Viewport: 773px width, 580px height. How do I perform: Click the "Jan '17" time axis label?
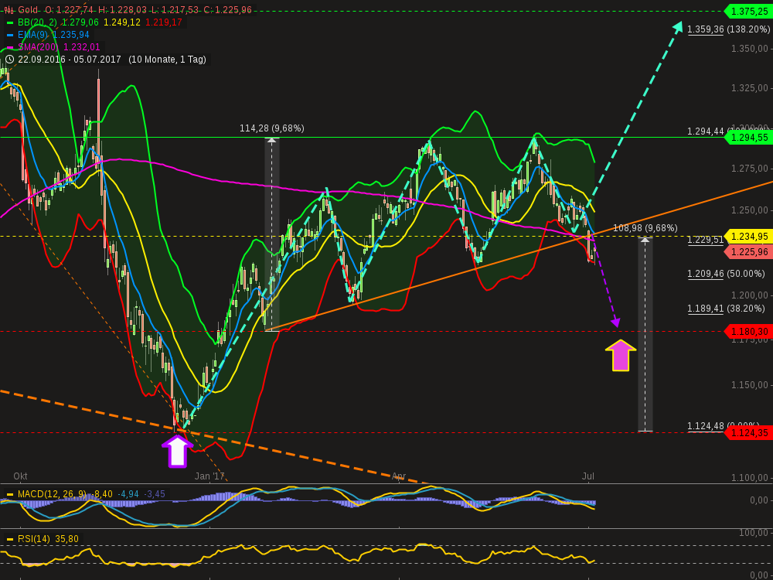(209, 476)
